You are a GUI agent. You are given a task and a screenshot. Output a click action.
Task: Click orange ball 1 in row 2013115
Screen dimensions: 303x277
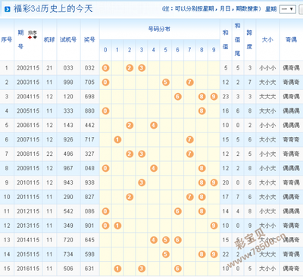coord(117,226)
